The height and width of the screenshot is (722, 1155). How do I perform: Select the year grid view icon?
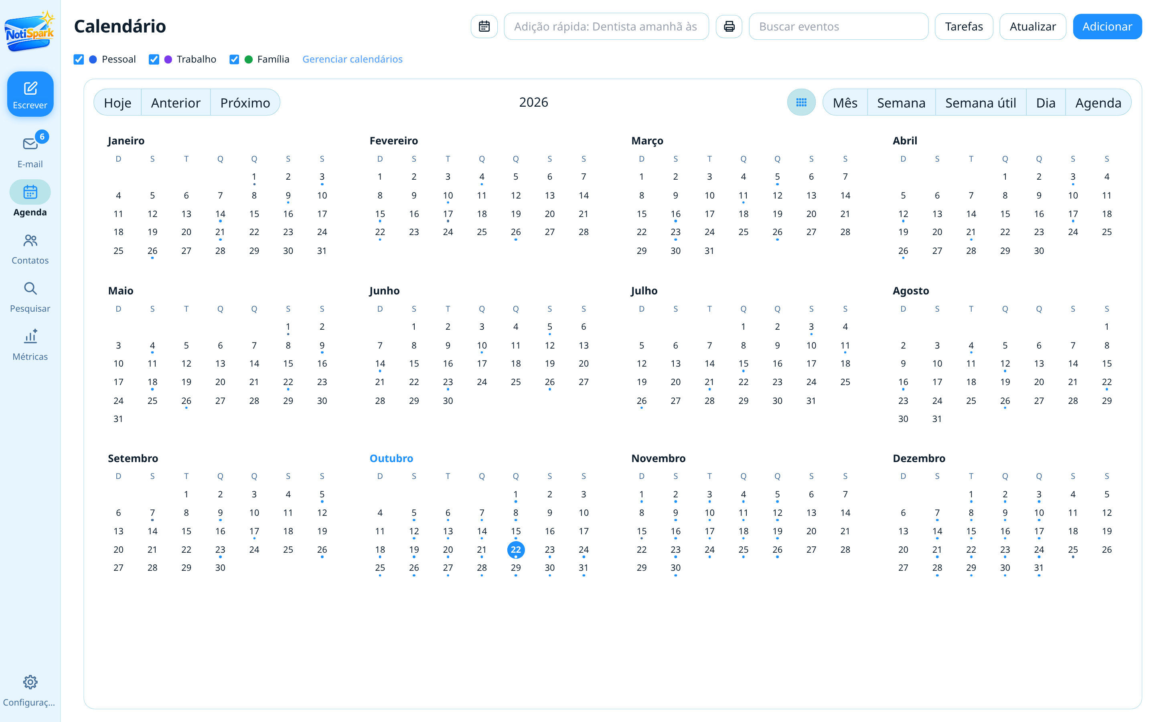pyautogui.click(x=801, y=102)
